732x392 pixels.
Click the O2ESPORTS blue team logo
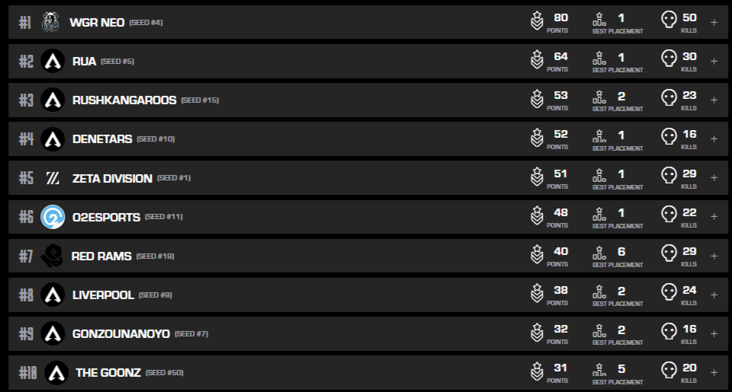click(x=53, y=217)
